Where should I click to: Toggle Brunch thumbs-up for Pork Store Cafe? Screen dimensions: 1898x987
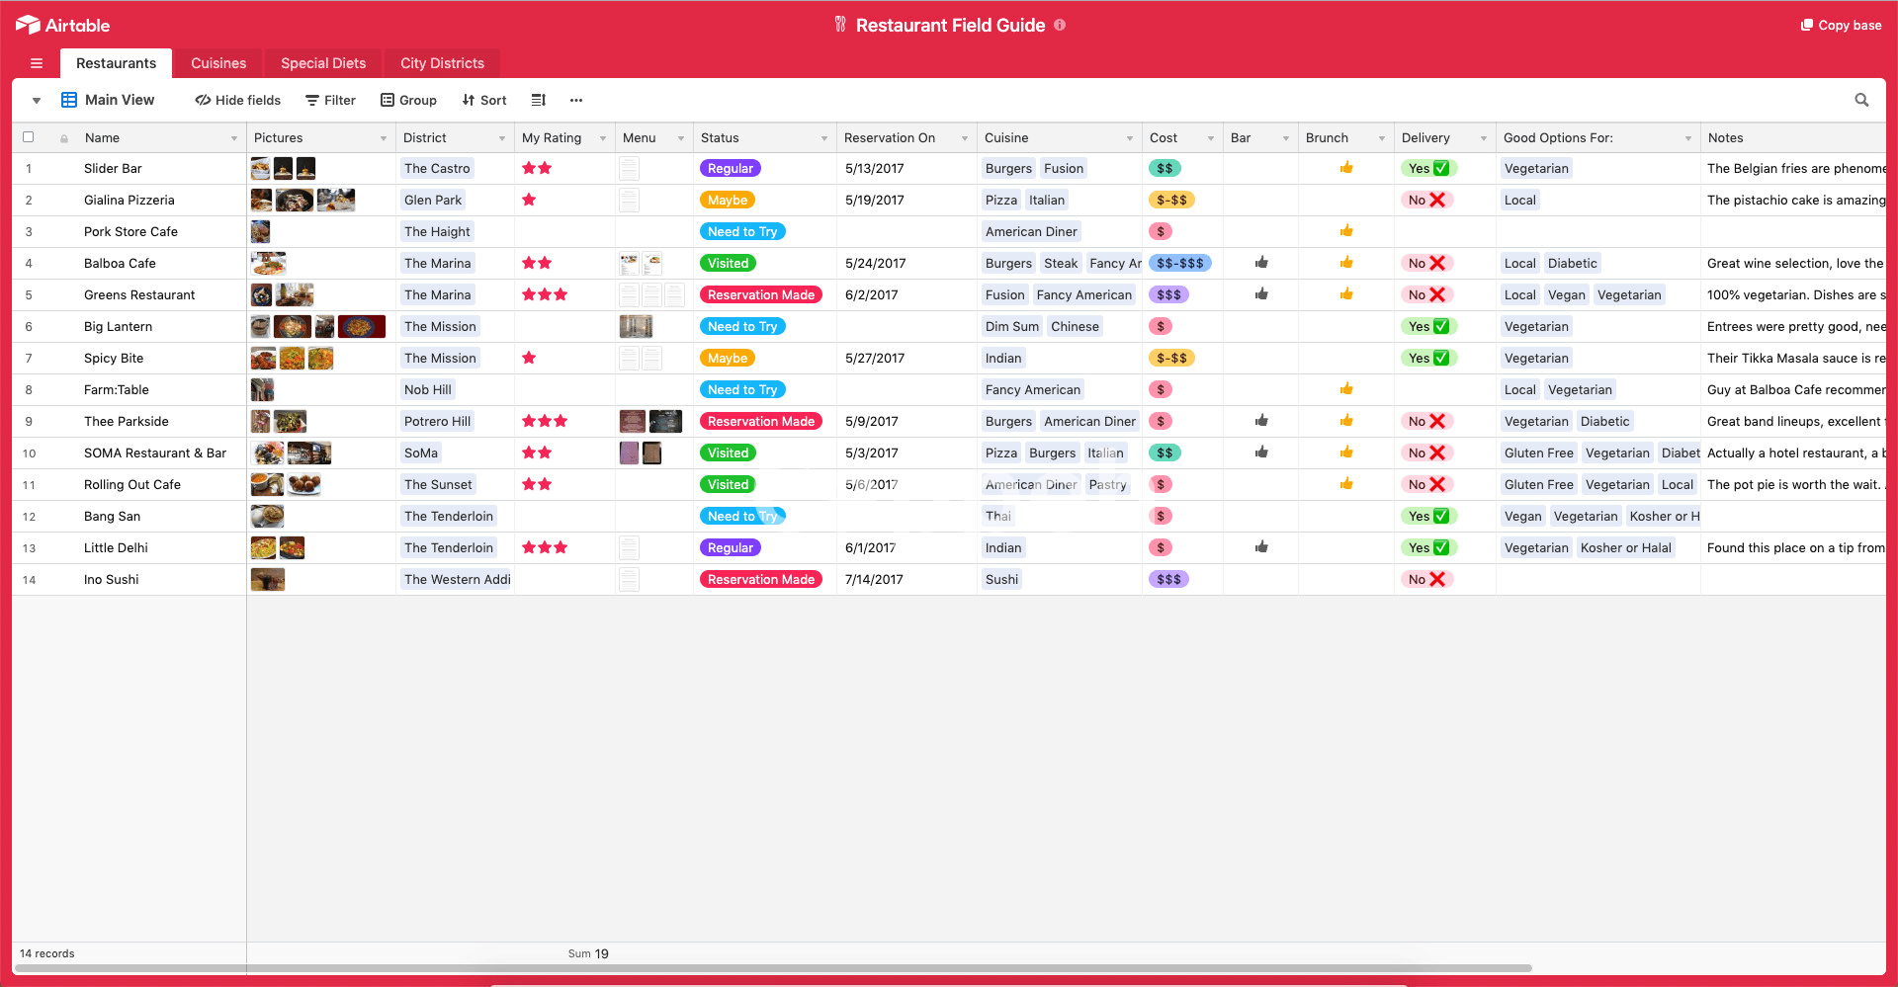pos(1346,231)
